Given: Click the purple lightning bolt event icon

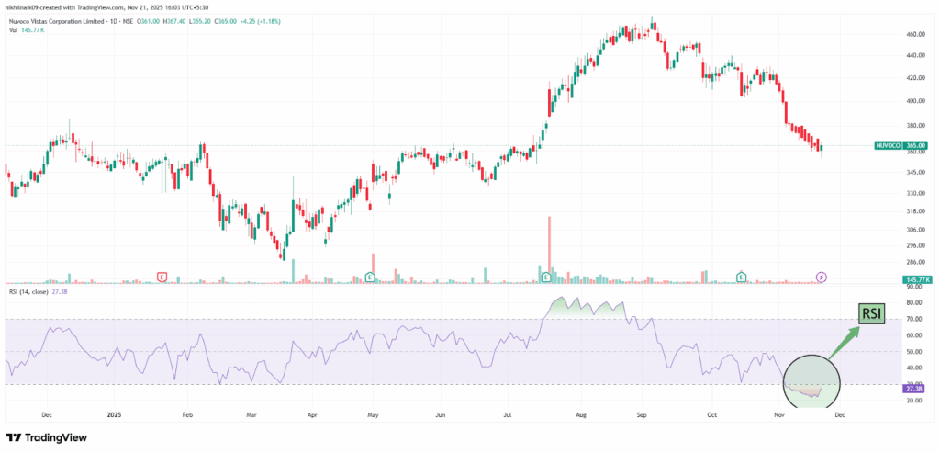Looking at the screenshot, I should (822, 277).
